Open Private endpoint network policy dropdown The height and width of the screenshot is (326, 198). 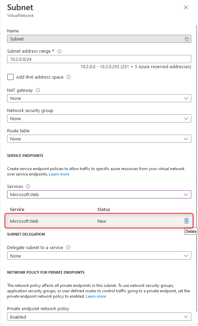click(99, 317)
